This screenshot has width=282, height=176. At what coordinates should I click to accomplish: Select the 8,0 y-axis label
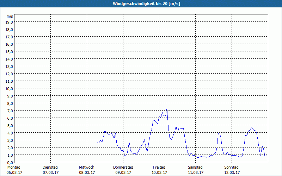click(x=10, y=103)
